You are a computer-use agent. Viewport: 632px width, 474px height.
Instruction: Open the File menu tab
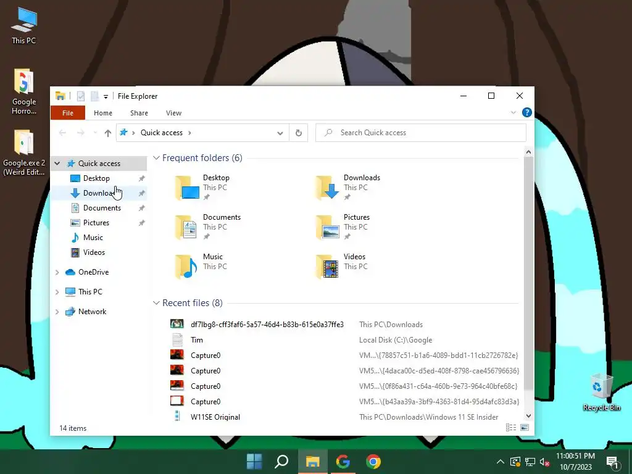click(x=68, y=113)
